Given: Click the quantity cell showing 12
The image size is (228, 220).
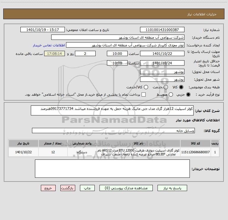Looking at the screenshot, I should point(53,152).
